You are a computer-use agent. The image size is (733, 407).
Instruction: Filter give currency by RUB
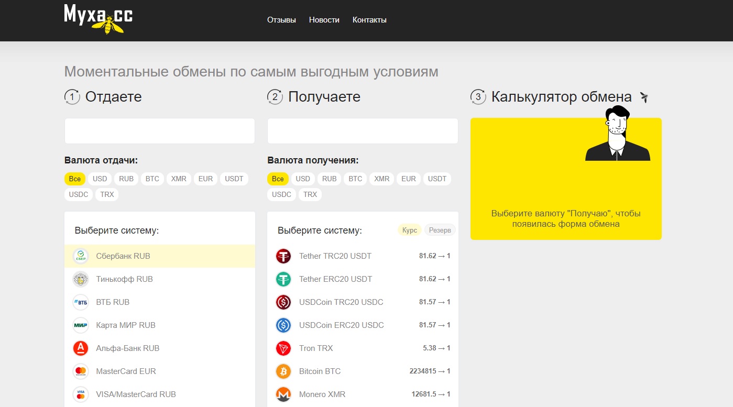click(x=126, y=179)
